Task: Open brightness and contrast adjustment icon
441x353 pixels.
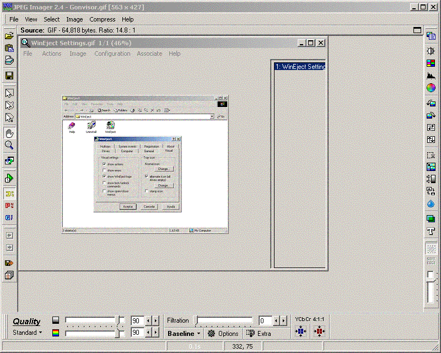Action: [431, 51]
